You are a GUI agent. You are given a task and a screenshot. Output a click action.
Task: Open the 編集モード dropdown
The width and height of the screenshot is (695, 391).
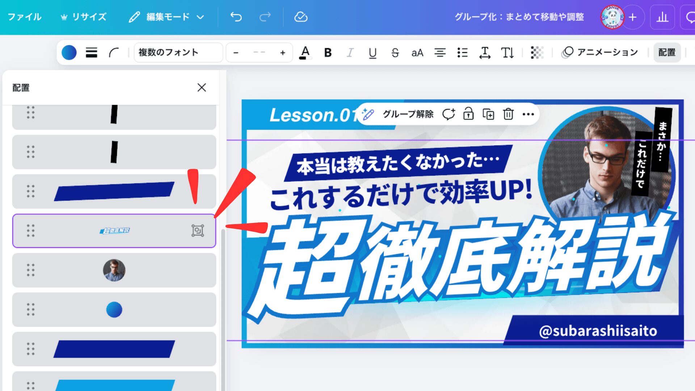(x=167, y=17)
